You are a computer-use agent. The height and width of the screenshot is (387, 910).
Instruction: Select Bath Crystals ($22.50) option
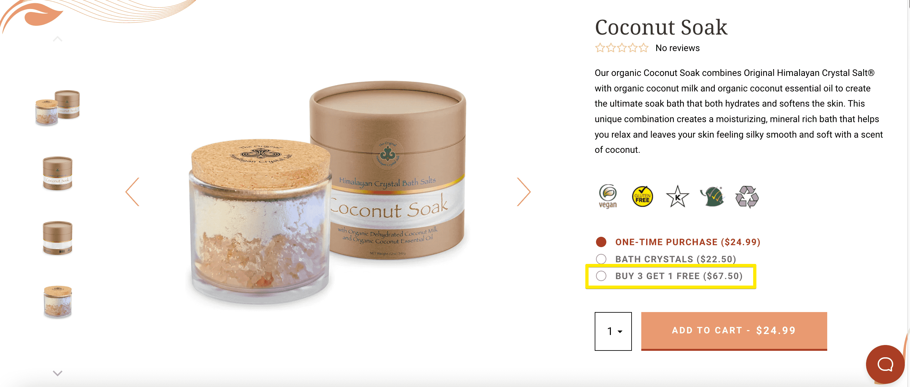point(666,259)
